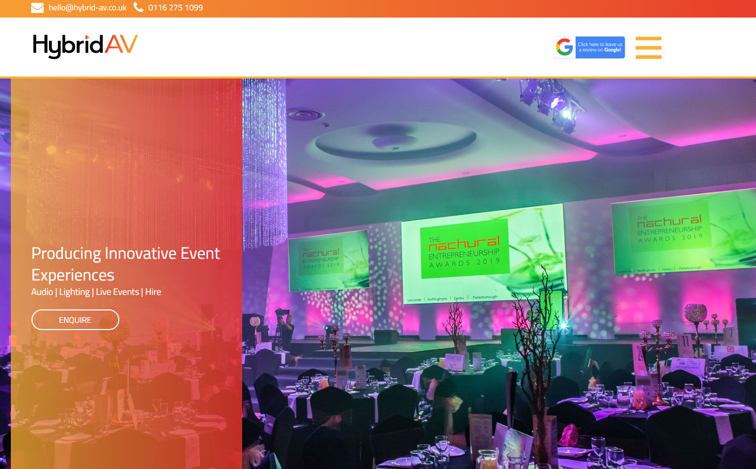The width and height of the screenshot is (756, 469).
Task: Select 'Live Events' in the services tagline
Action: [117, 292]
